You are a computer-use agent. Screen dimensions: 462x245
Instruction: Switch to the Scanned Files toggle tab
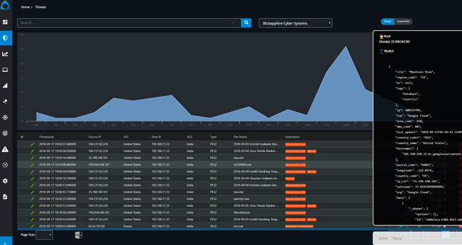[403, 22]
